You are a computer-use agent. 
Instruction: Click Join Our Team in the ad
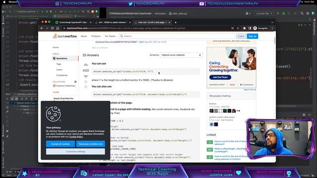click(x=220, y=77)
